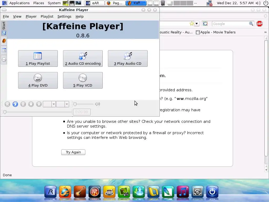Viewport: 269px width, 202px height.
Task: Open the Apple - Movie Trailers bookmark
Action: 216,32
